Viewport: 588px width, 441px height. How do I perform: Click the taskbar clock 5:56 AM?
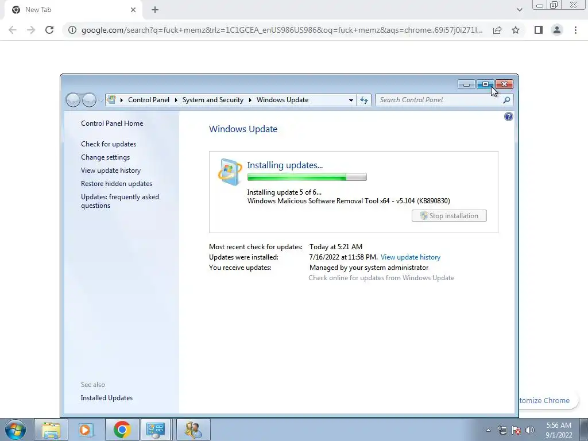(x=559, y=425)
